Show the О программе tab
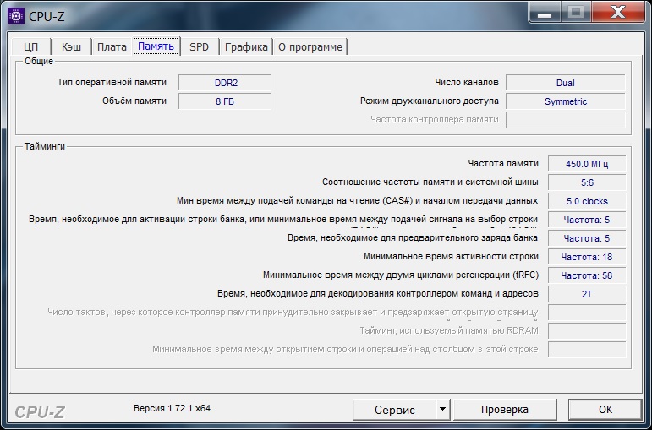Image resolution: width=652 pixels, height=430 pixels. coord(310,47)
